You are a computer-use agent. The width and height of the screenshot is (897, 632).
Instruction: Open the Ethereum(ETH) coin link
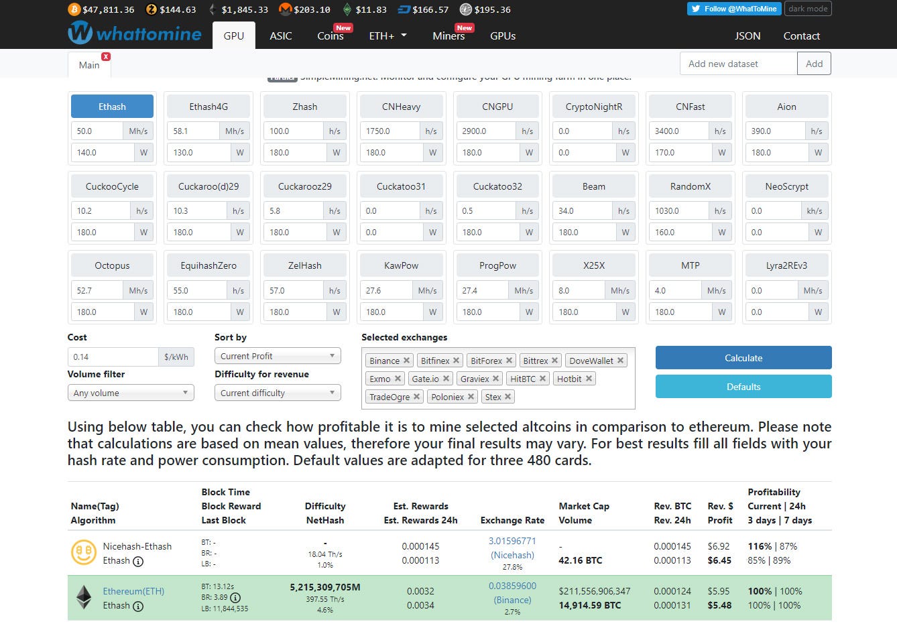pos(133,591)
